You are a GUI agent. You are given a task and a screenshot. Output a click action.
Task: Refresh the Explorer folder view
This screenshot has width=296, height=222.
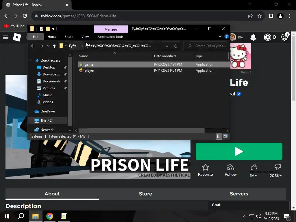(176, 46)
